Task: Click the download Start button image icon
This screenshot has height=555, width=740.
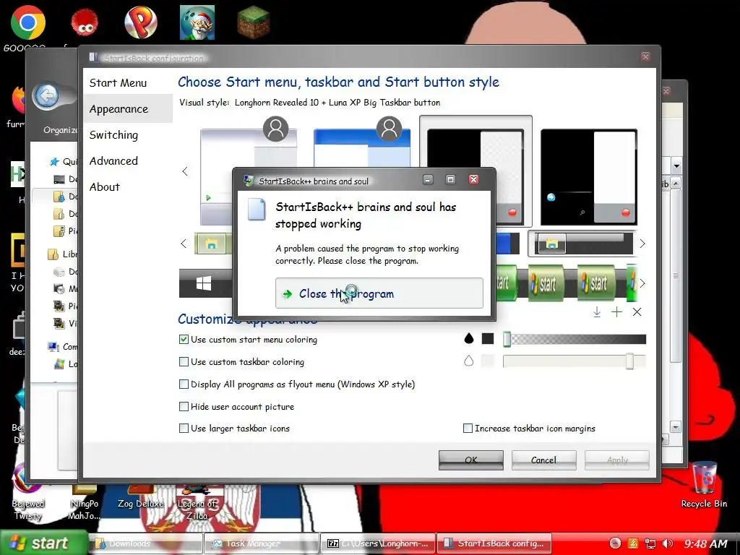Action: click(596, 312)
